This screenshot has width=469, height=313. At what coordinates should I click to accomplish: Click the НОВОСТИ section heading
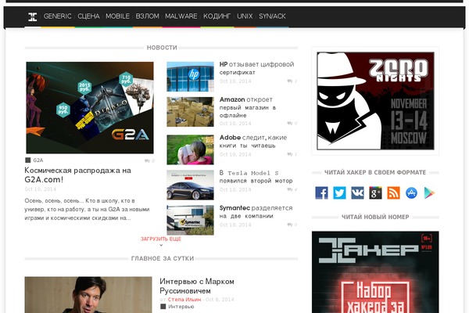162,48
